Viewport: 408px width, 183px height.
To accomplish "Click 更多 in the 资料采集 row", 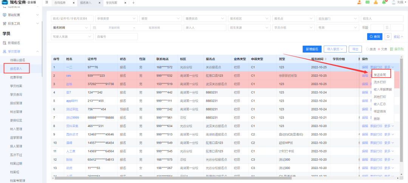I will pyautogui.click(x=389, y=126).
